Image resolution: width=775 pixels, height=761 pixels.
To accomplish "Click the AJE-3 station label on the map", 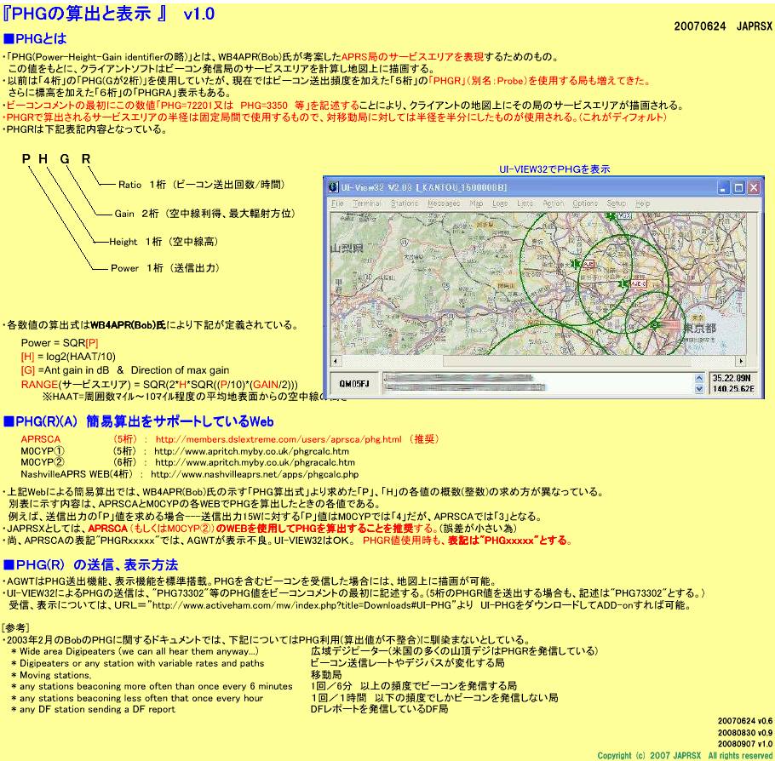I will [639, 284].
